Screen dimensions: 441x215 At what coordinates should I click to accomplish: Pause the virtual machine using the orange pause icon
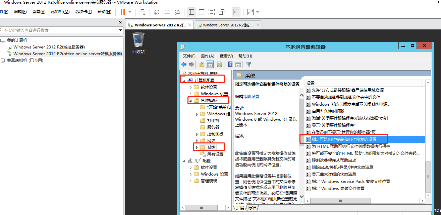pos(122,12)
